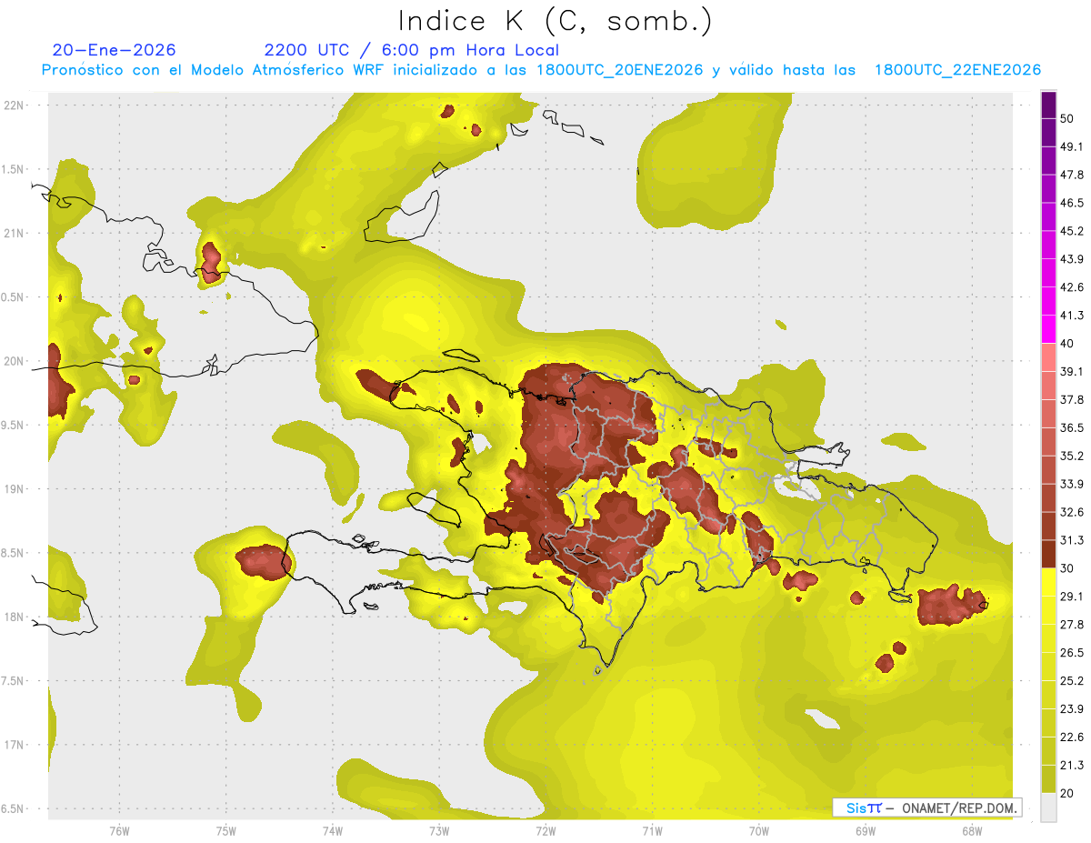This screenshot has height=843, width=1091.
Task: Click colorbar value "22.6"
Action: [1072, 737]
